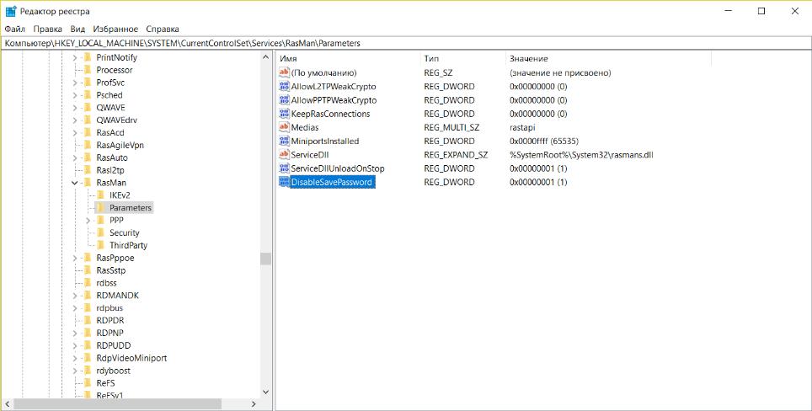Select the rasmans.dll path value
812x411 pixels.
(581, 155)
